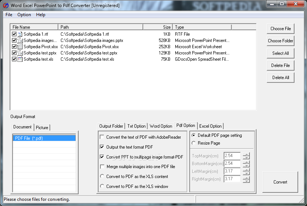Uncheck the Softpedia 1.rtf checkbox
Viewport: 307px width, 206px height.
14,34
